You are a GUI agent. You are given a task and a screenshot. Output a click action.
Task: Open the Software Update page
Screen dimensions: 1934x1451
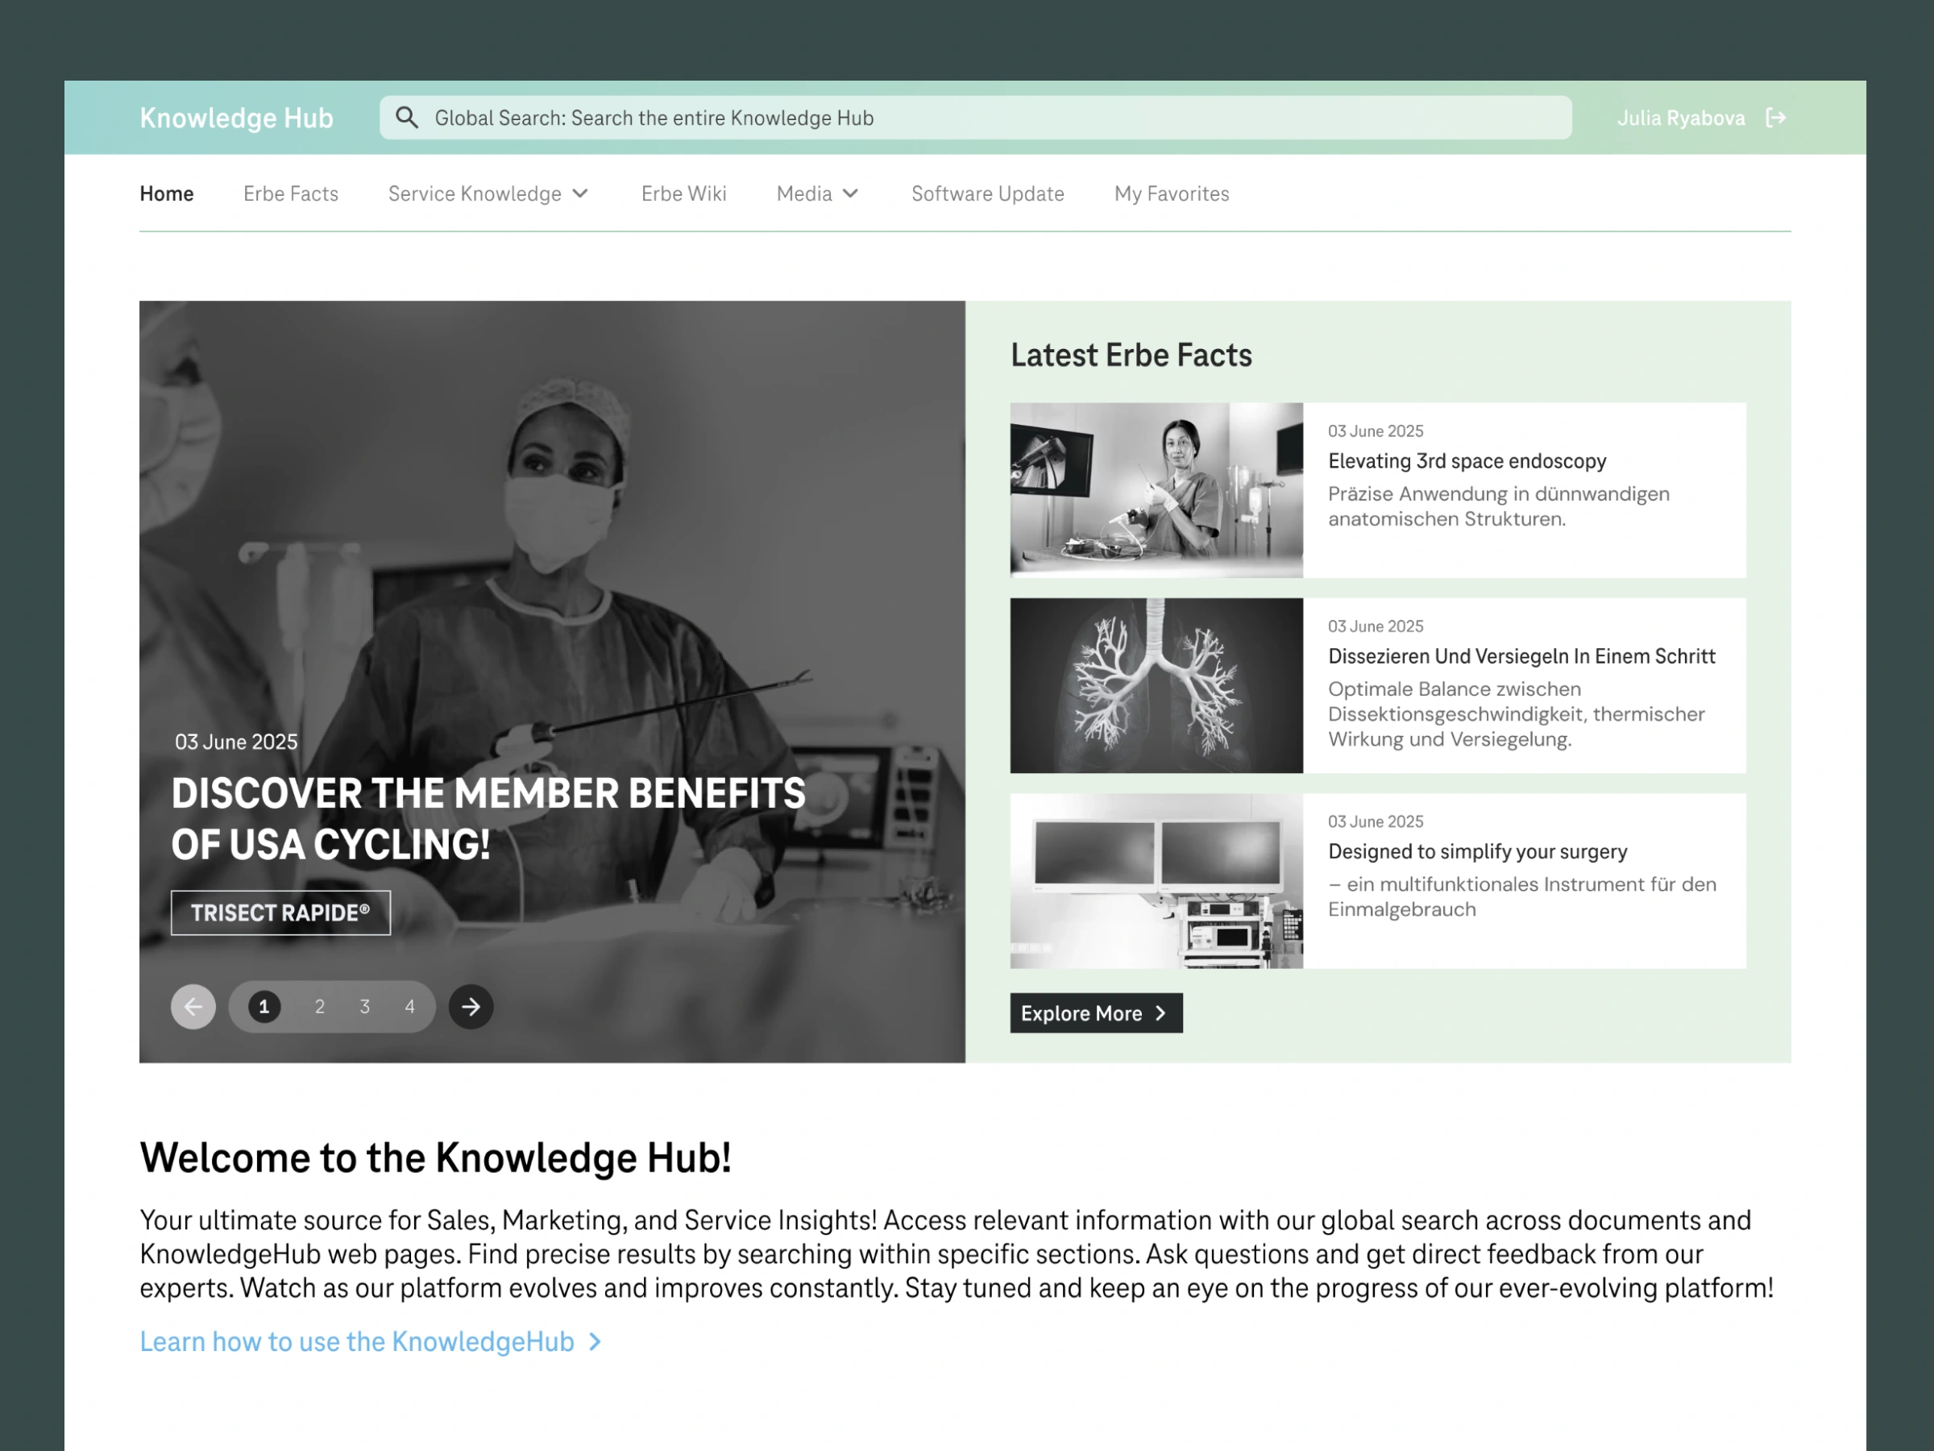tap(987, 193)
